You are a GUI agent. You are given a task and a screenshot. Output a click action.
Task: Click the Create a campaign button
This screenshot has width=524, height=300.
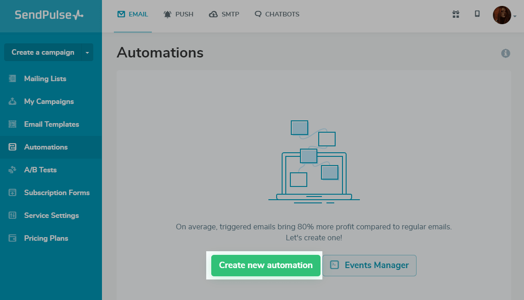(43, 52)
